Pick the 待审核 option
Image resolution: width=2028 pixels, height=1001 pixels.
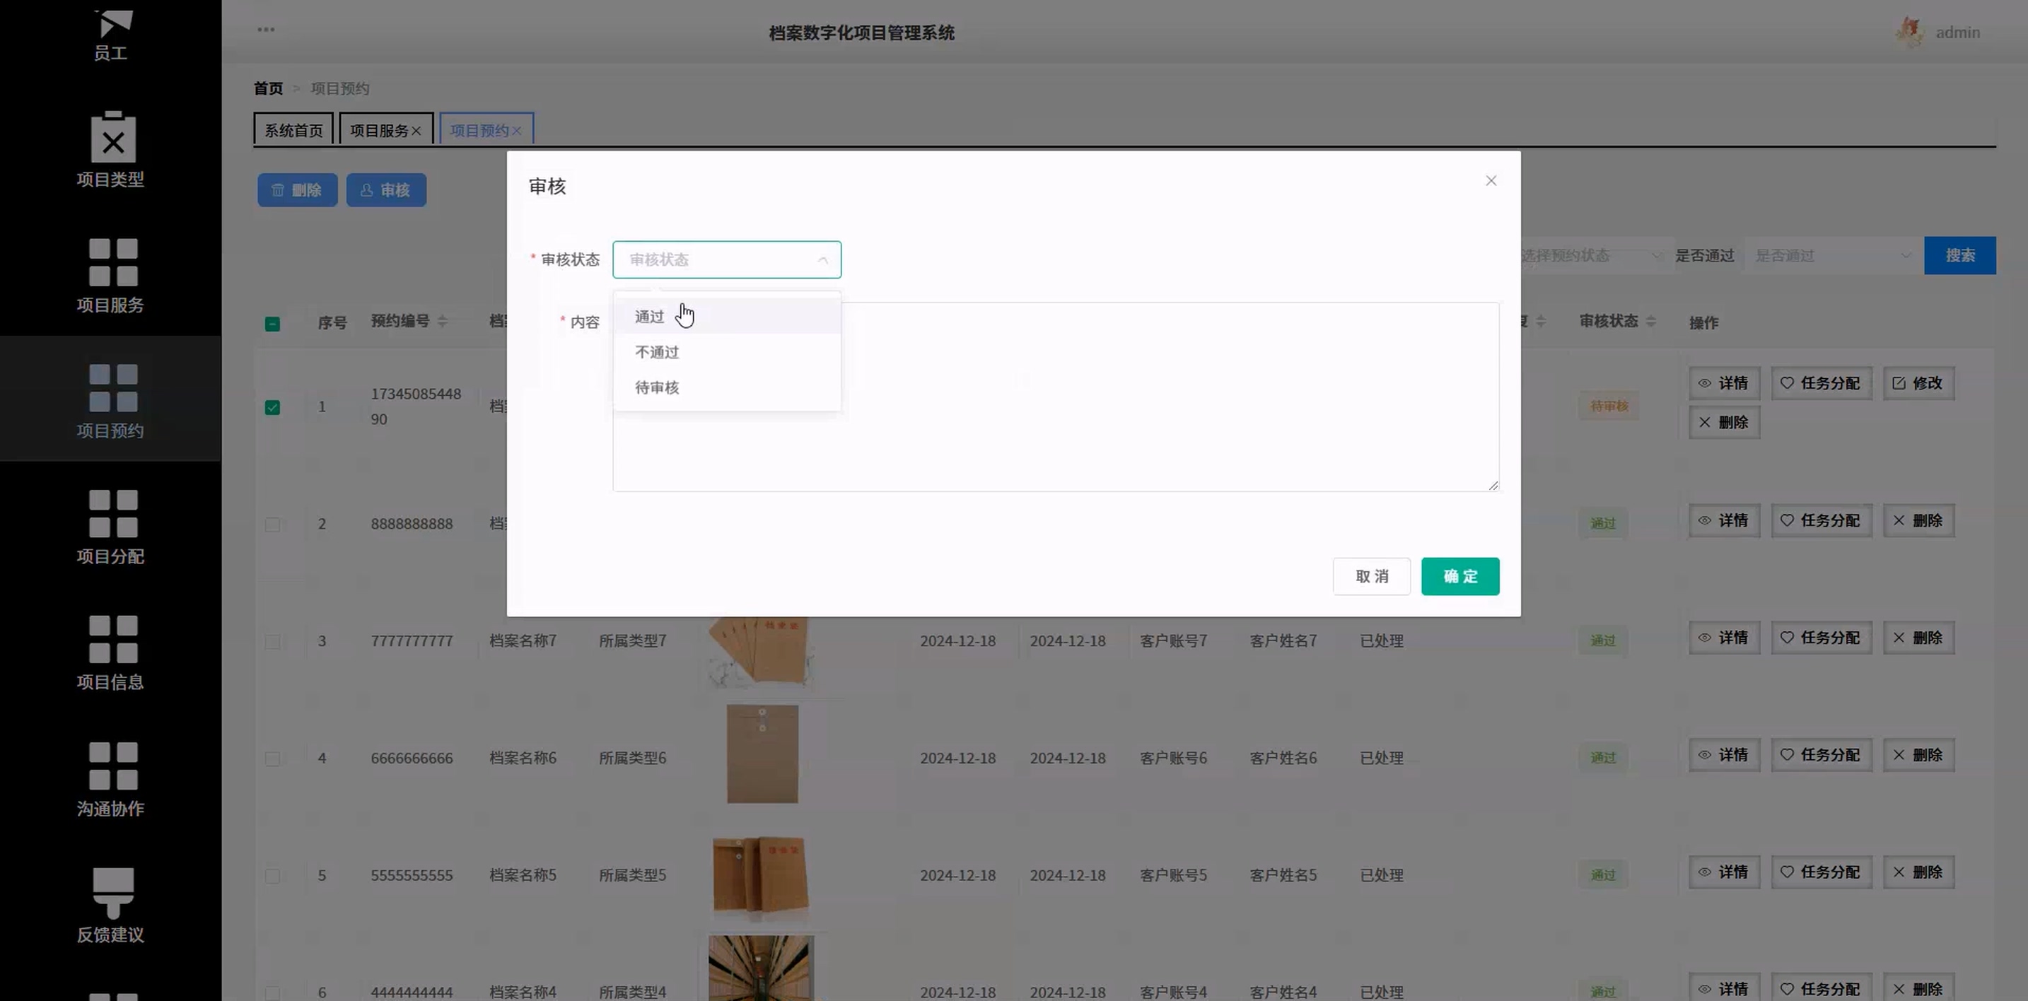657,387
